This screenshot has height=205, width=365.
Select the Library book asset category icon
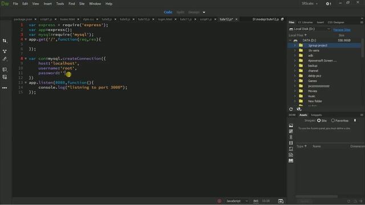pyautogui.click(x=291, y=161)
